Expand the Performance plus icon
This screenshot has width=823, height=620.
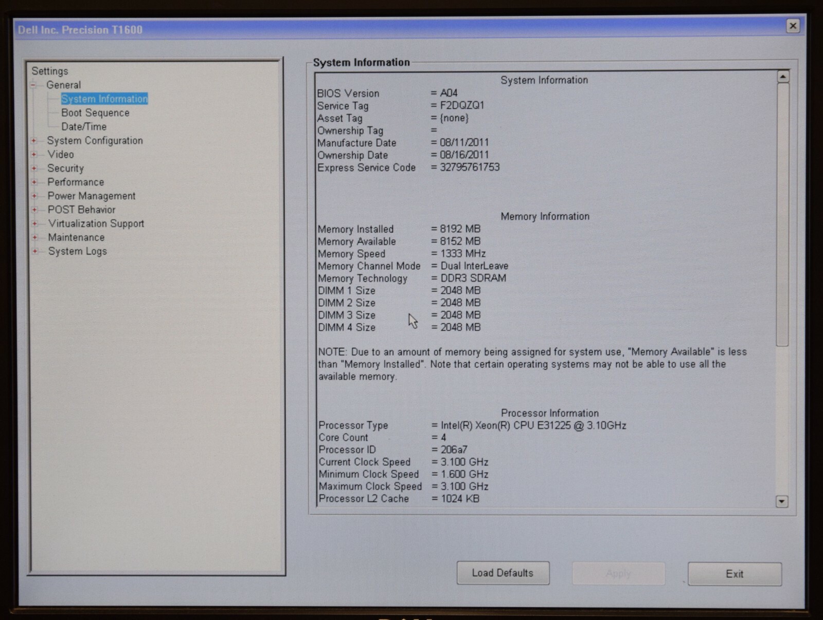[x=34, y=182]
